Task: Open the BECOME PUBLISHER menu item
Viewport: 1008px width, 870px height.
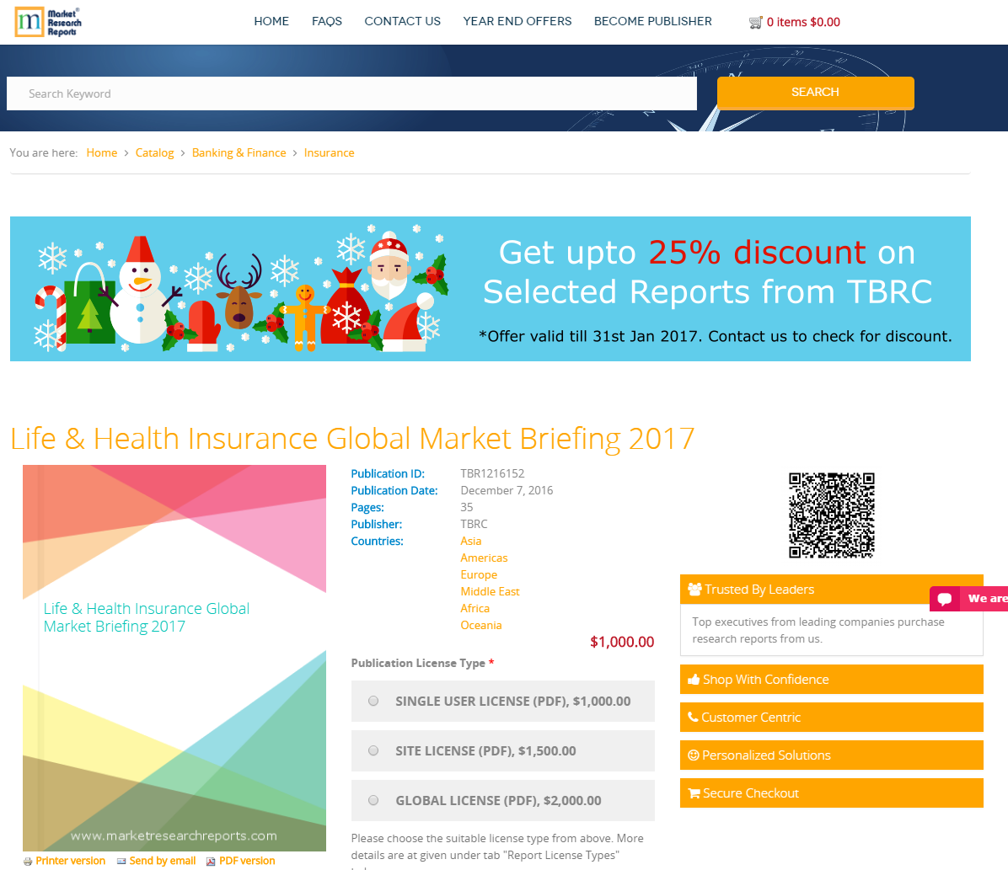Action: pos(652,21)
